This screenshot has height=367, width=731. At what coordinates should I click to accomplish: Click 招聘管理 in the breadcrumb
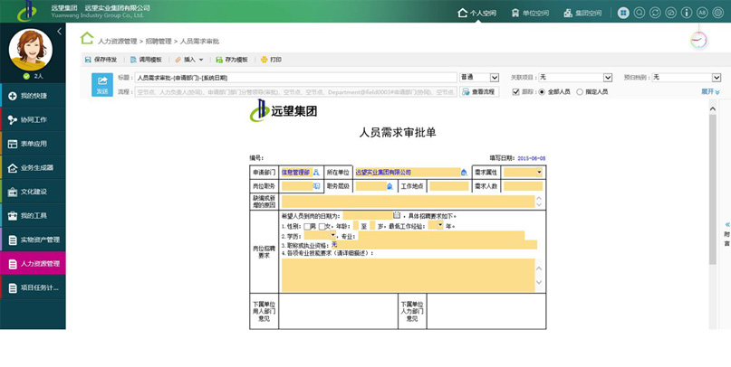(x=159, y=41)
